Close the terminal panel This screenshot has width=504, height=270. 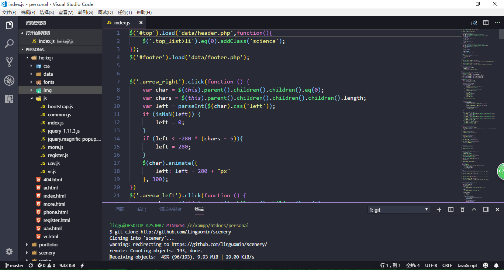[497, 209]
